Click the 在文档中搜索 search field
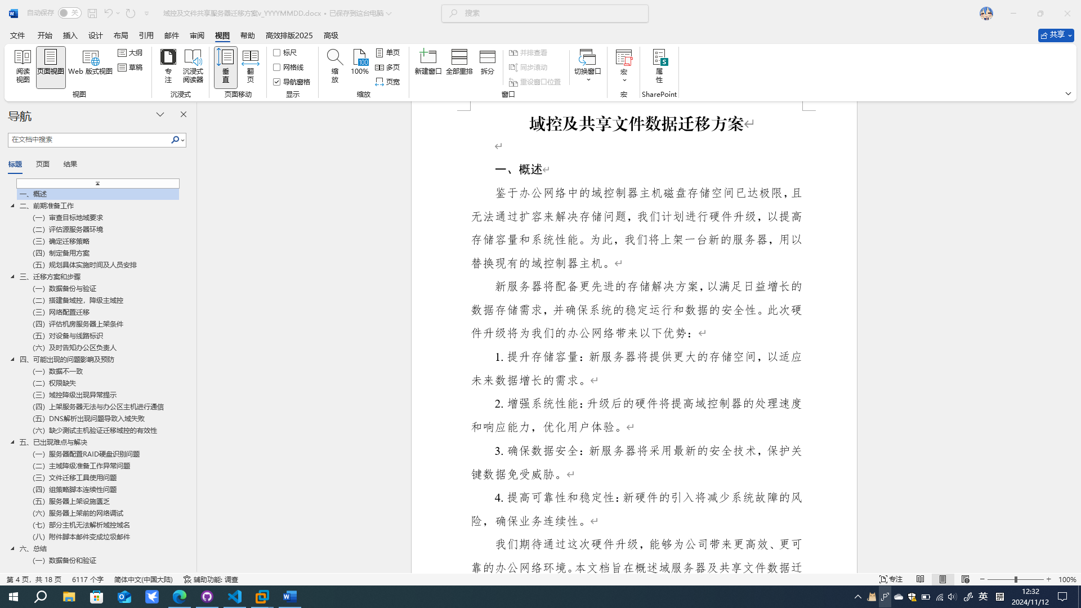 [88, 140]
